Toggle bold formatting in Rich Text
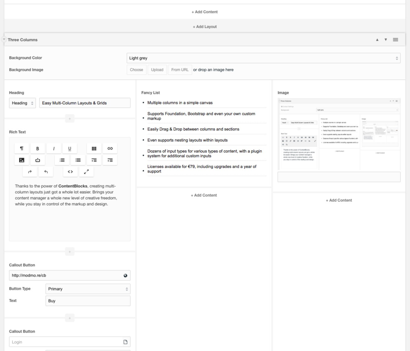 38,148
